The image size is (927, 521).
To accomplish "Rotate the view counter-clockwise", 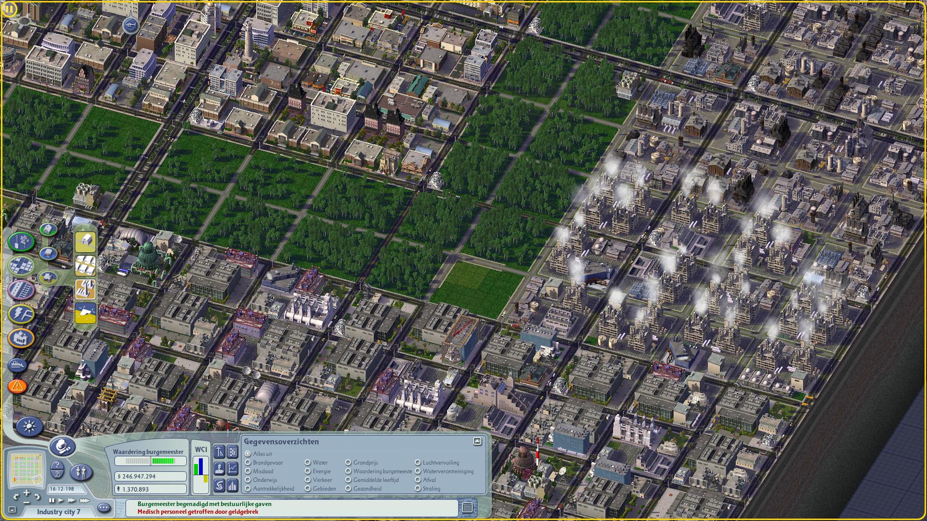I will 16,496.
